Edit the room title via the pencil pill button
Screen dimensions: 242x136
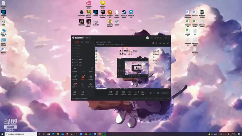click(100, 44)
